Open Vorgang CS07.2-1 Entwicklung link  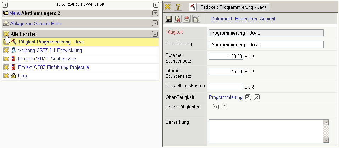coord(50,51)
